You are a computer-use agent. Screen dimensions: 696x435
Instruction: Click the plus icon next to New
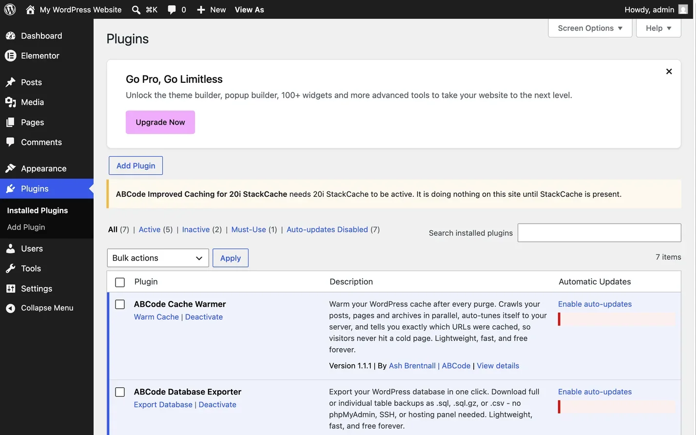[201, 10]
